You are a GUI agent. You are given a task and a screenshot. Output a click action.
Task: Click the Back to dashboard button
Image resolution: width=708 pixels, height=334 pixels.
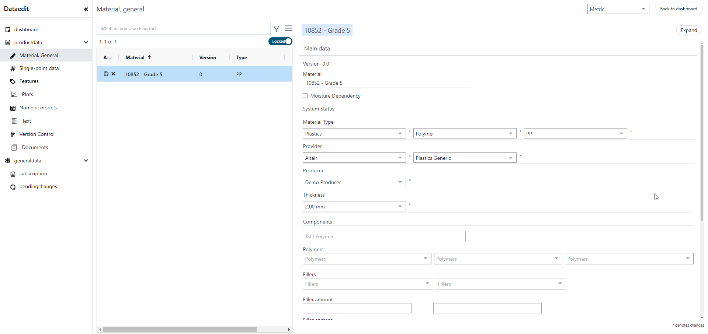(x=678, y=9)
